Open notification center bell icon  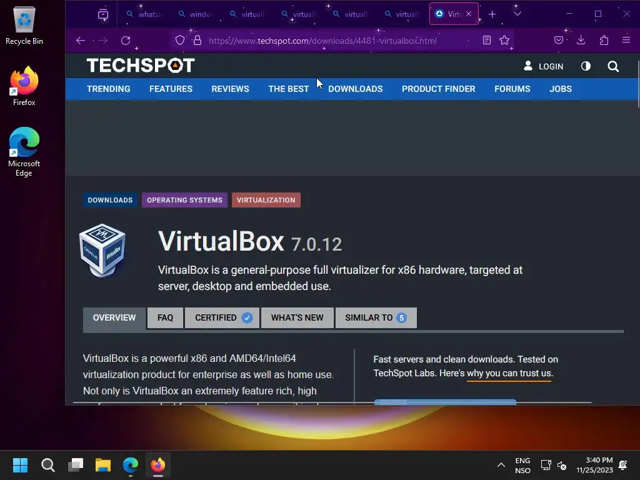pos(623,465)
